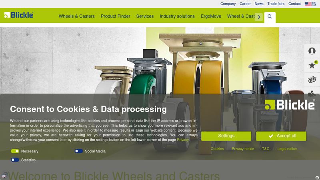Image resolution: width=320 pixels, height=180 pixels.
Task: Enable the Social Media cookies switch
Action: click(78, 151)
